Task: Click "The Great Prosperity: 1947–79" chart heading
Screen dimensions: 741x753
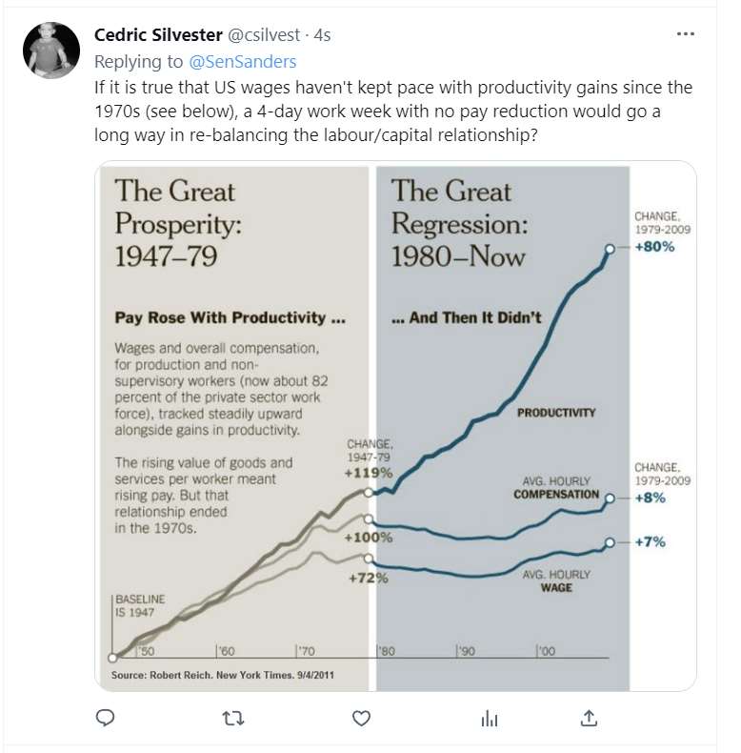Action: pyautogui.click(x=176, y=223)
